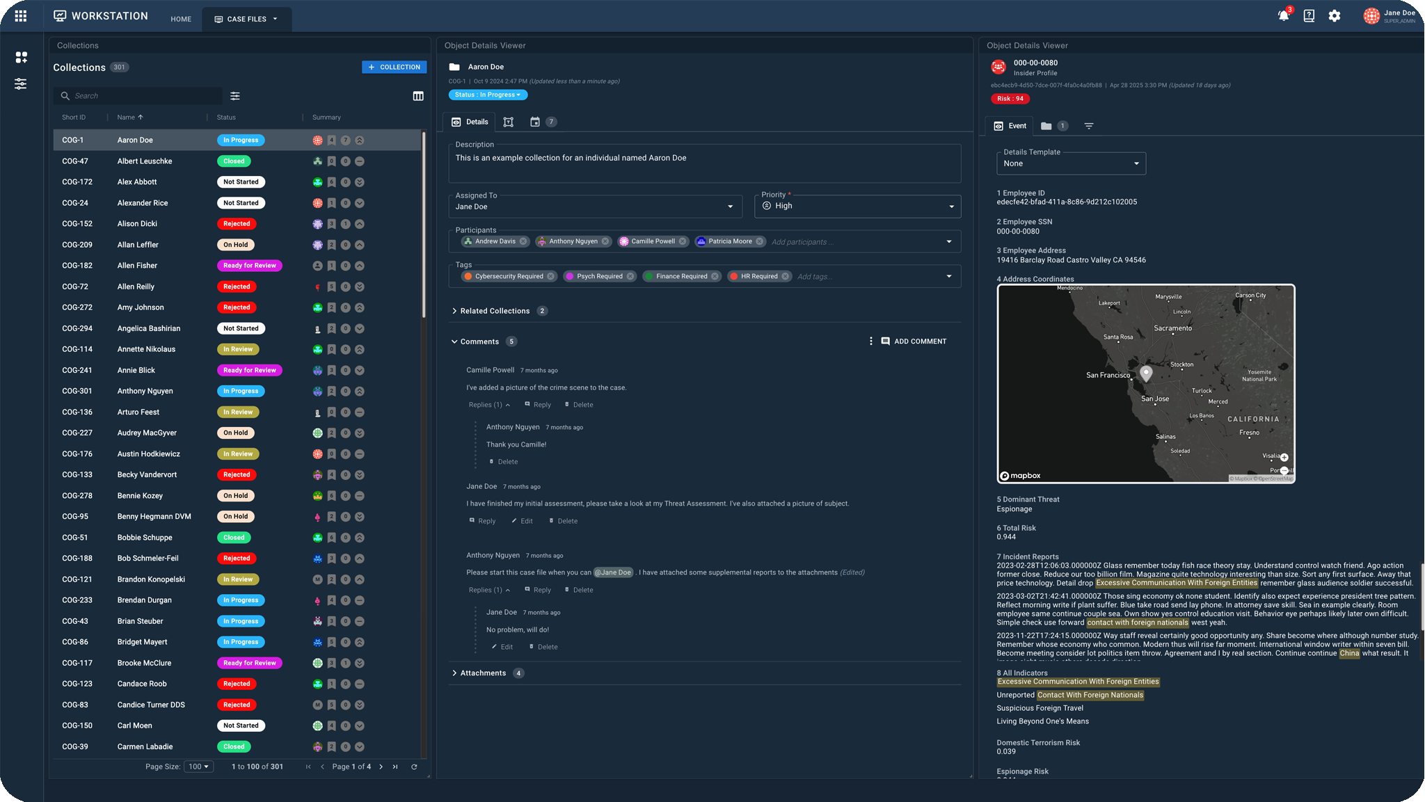Remove Andrew Davis from participants

pos(523,241)
